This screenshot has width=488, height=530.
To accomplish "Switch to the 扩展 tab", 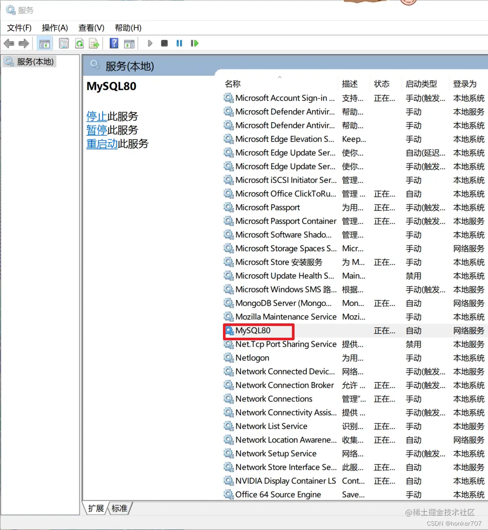I will (x=96, y=508).
